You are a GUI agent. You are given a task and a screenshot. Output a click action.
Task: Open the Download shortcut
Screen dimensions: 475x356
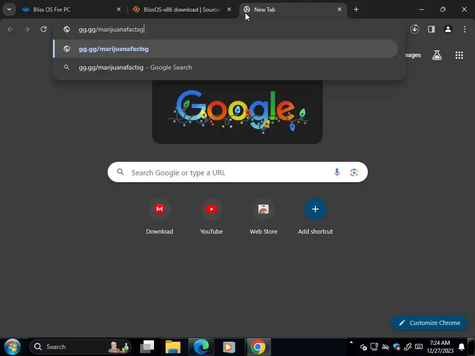pos(160,217)
